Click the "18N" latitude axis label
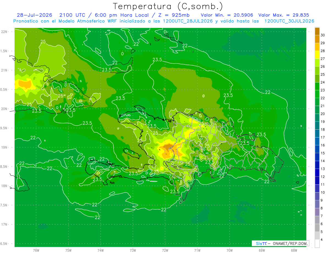The width and height of the screenshot is (330, 254). 5,186
